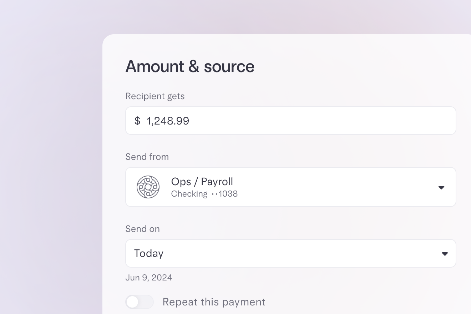
Task: Click the toggle knob beside Repeat this payment
Action: point(132,302)
